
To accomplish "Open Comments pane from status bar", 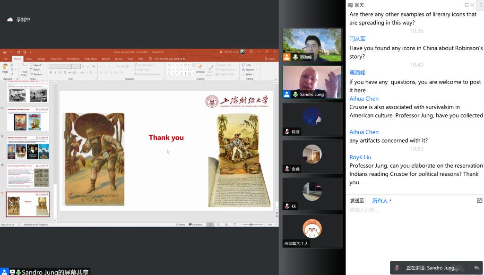I will (x=196, y=224).
